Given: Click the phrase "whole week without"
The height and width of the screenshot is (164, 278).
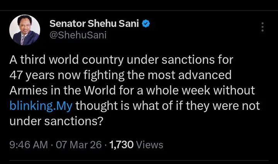Looking at the screenshot, I should click(219, 90).
